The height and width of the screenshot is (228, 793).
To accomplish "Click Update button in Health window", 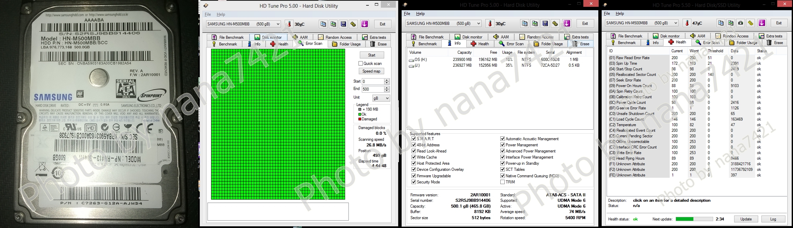I will coord(746,219).
